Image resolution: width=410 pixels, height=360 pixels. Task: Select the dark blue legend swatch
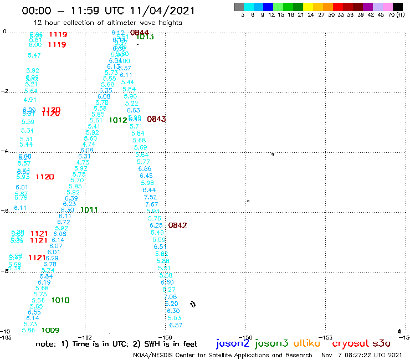[268, 7]
